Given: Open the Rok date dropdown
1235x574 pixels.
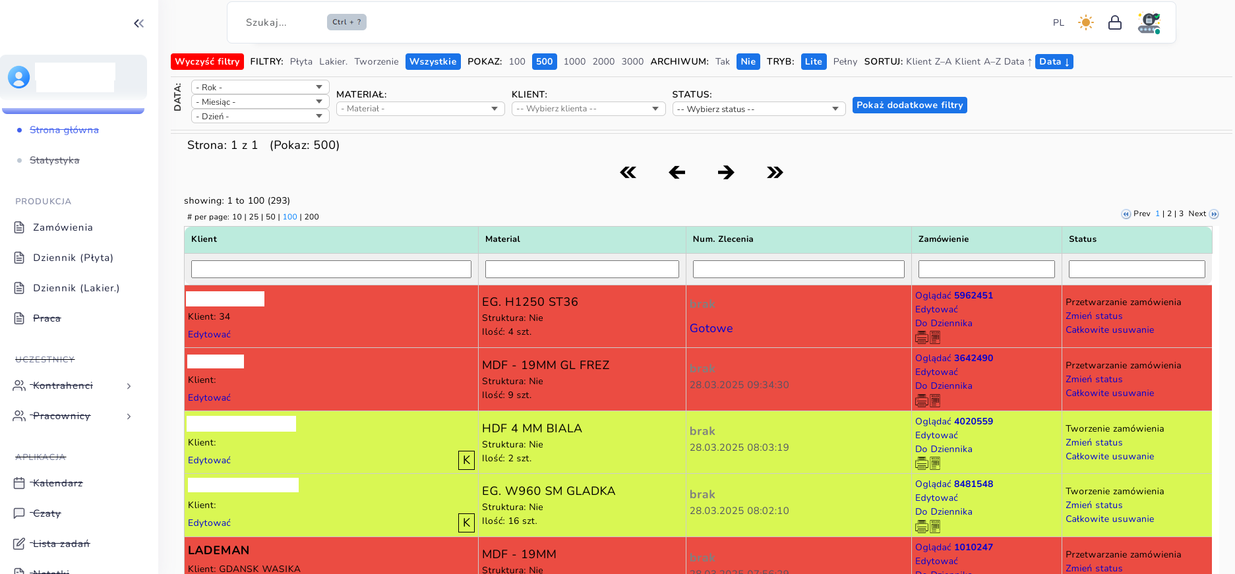Looking at the screenshot, I should click(x=260, y=87).
